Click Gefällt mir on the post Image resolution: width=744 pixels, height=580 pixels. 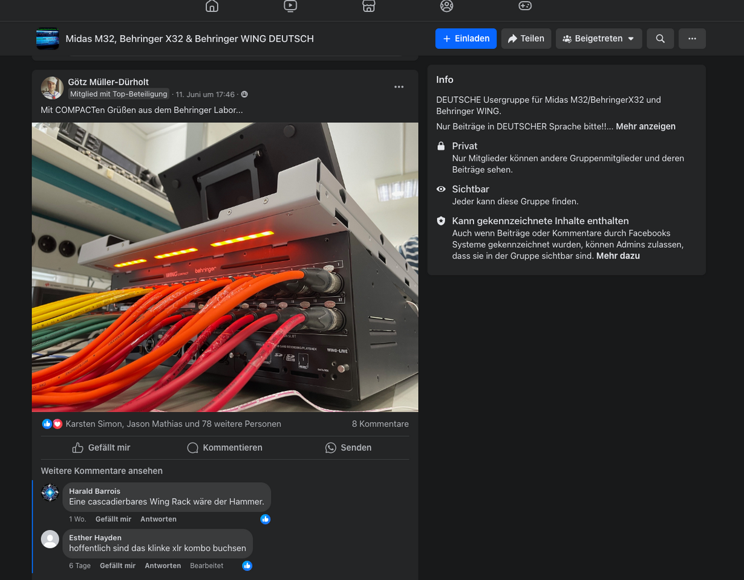click(x=101, y=448)
